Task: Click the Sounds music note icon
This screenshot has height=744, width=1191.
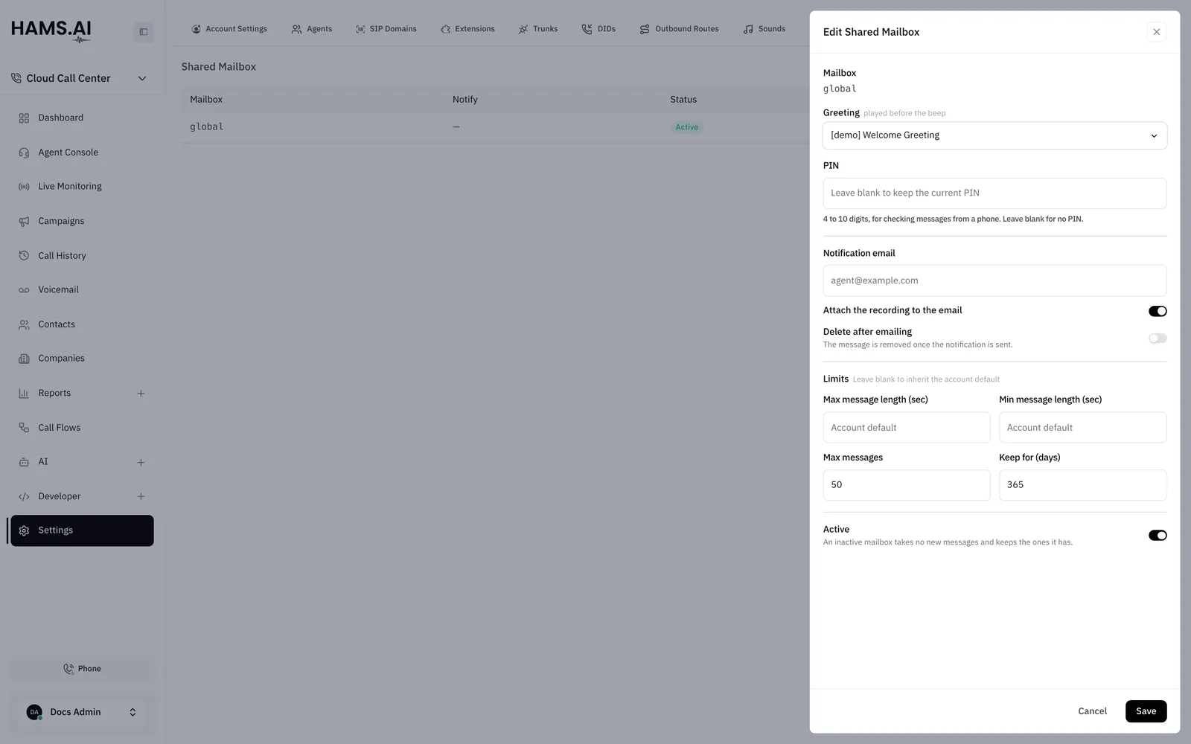Action: click(748, 29)
